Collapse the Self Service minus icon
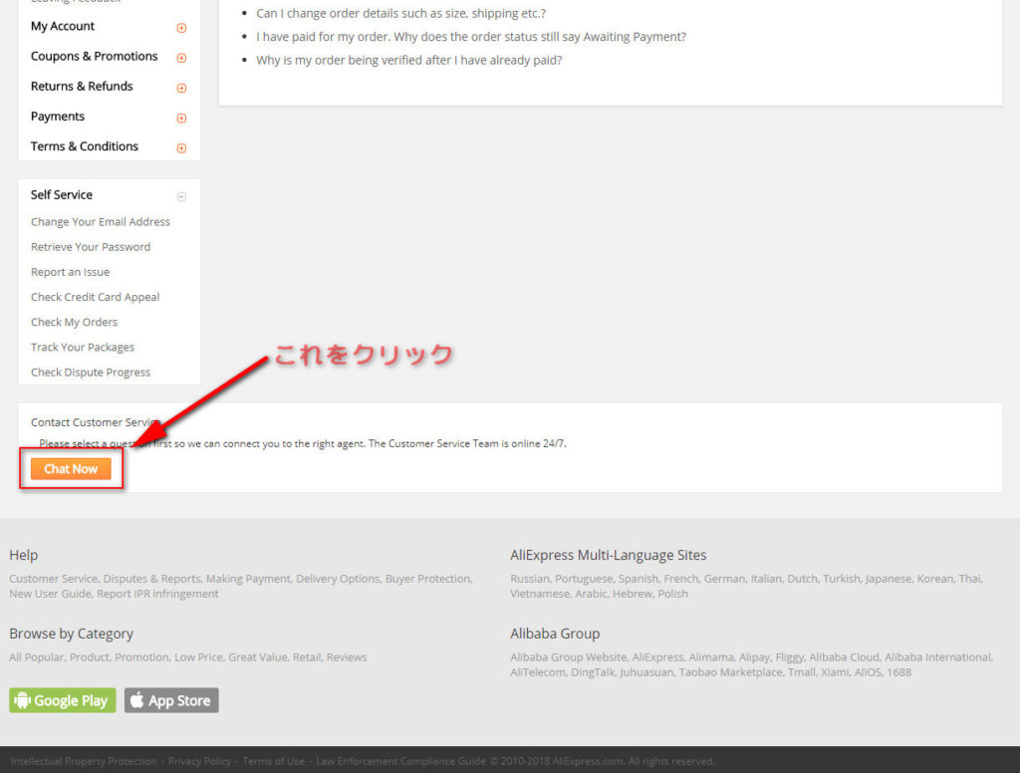The image size is (1020, 773). click(181, 196)
